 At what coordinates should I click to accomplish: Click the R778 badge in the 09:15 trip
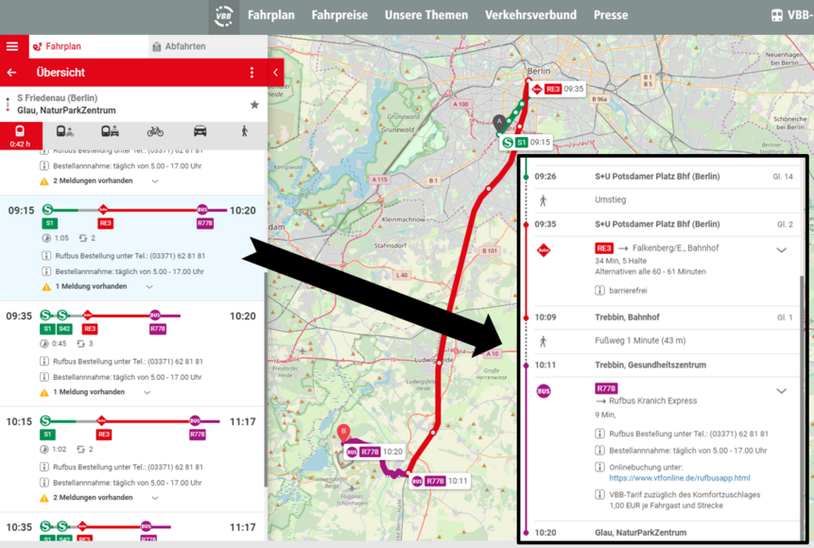click(205, 224)
